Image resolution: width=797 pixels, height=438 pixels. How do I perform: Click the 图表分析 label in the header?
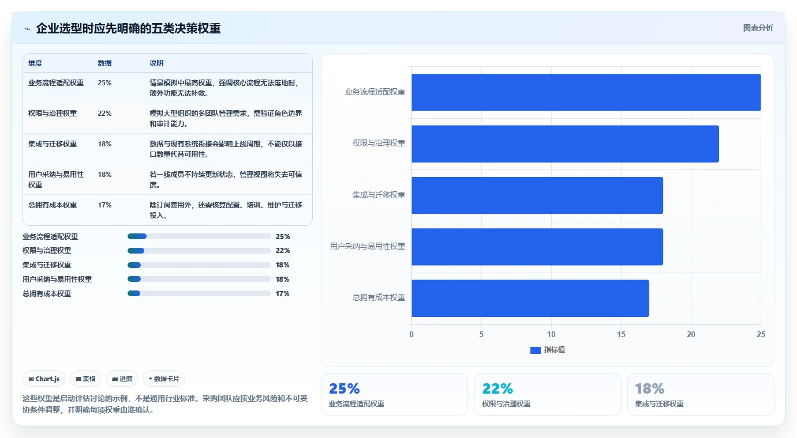coord(758,28)
